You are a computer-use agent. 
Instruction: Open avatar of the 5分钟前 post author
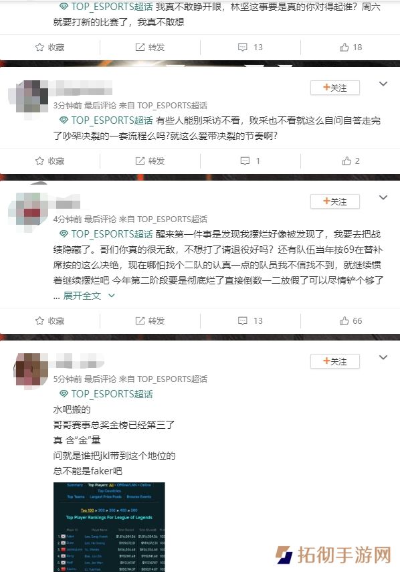click(31, 369)
